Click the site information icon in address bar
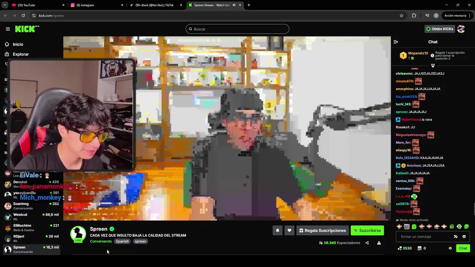The width and height of the screenshot is (475, 267). (x=34, y=16)
